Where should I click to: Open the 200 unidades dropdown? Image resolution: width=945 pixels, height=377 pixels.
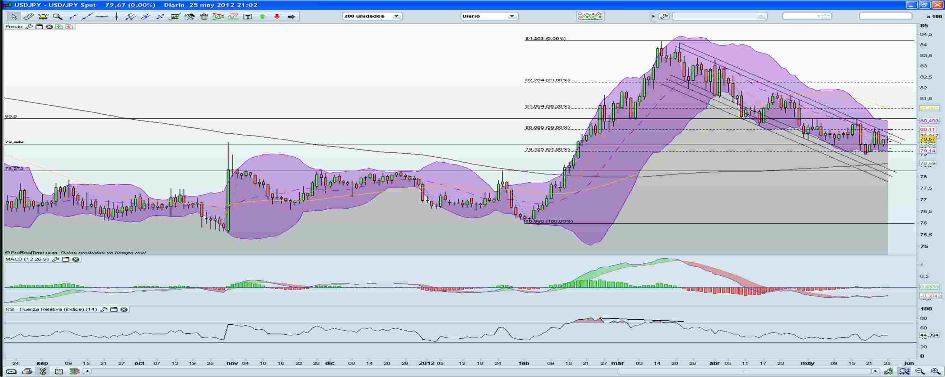(397, 16)
